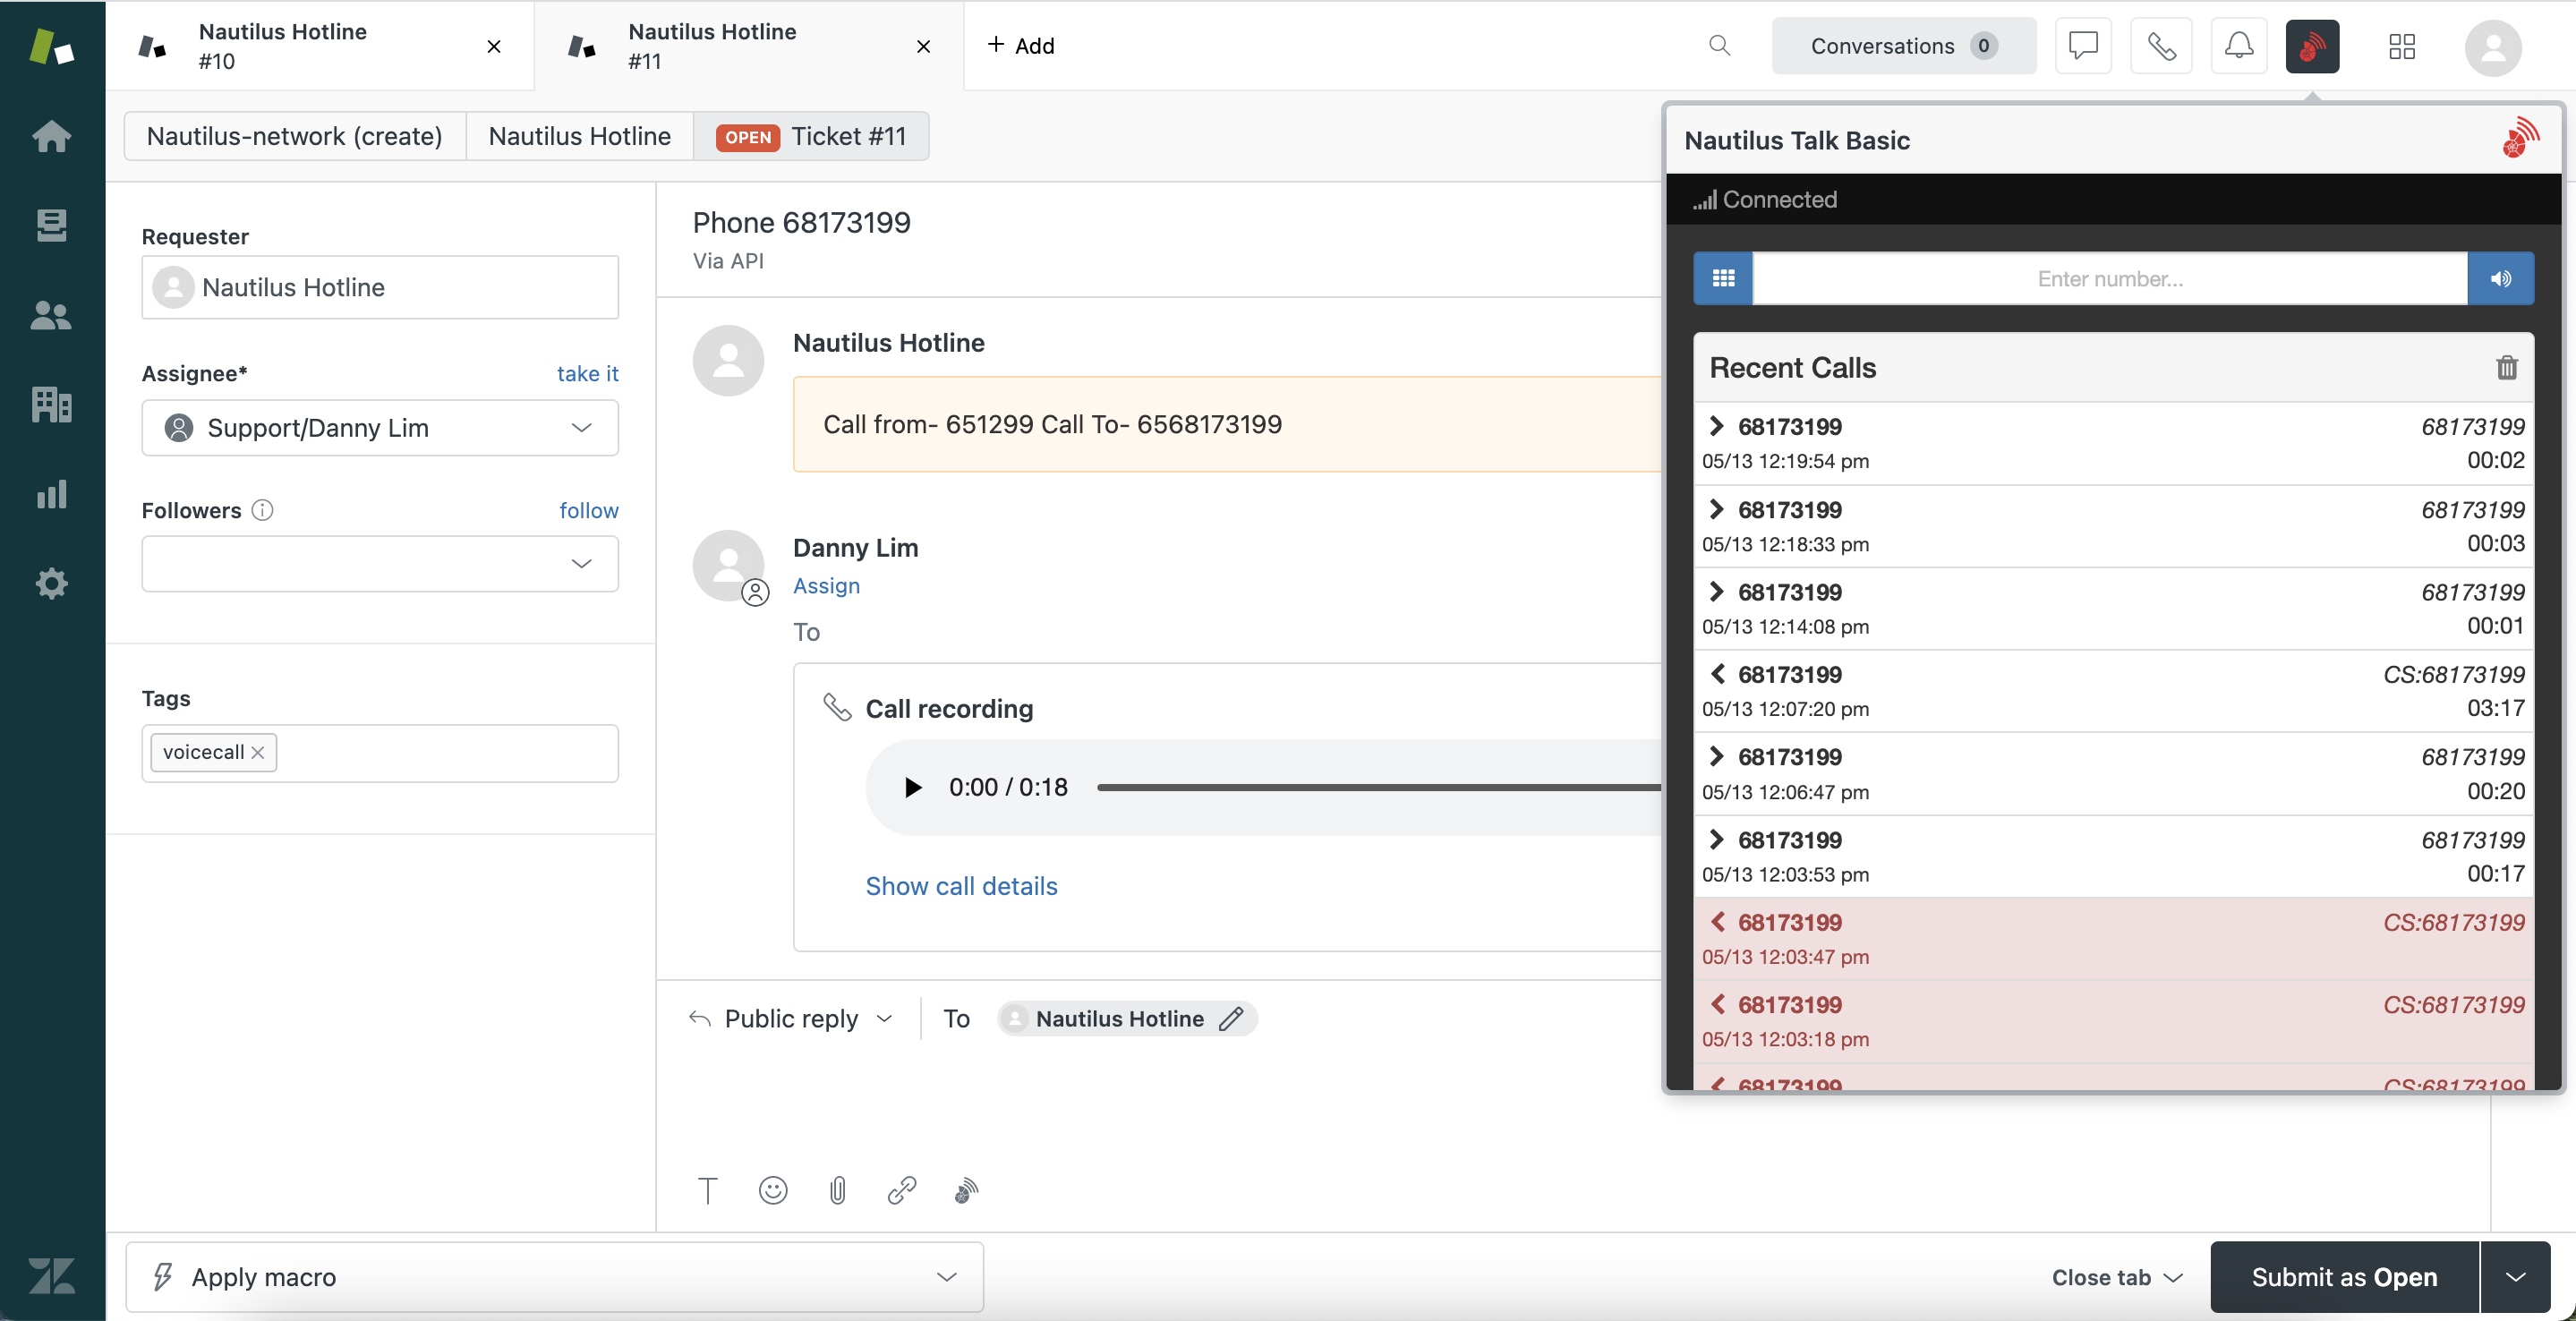The image size is (2576, 1321).
Task: Close the Nautilus Hotline #10 tab
Action: pyautogui.click(x=494, y=46)
